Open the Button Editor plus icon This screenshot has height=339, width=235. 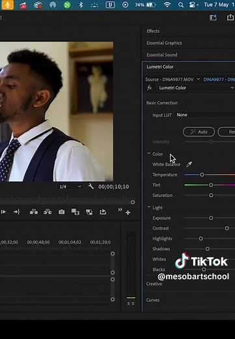[128, 213]
